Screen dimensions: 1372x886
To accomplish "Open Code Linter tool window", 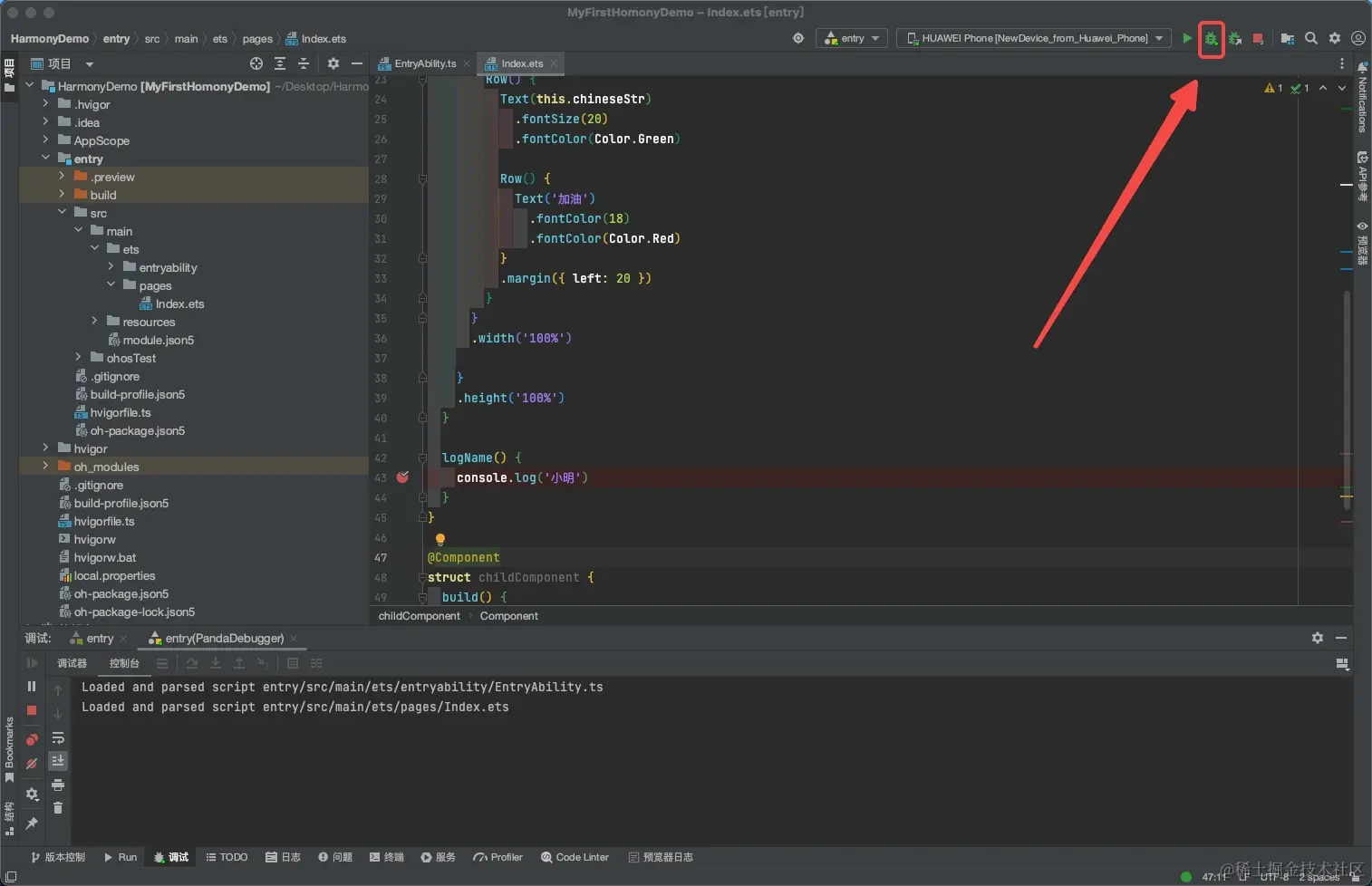I will click(x=575, y=857).
